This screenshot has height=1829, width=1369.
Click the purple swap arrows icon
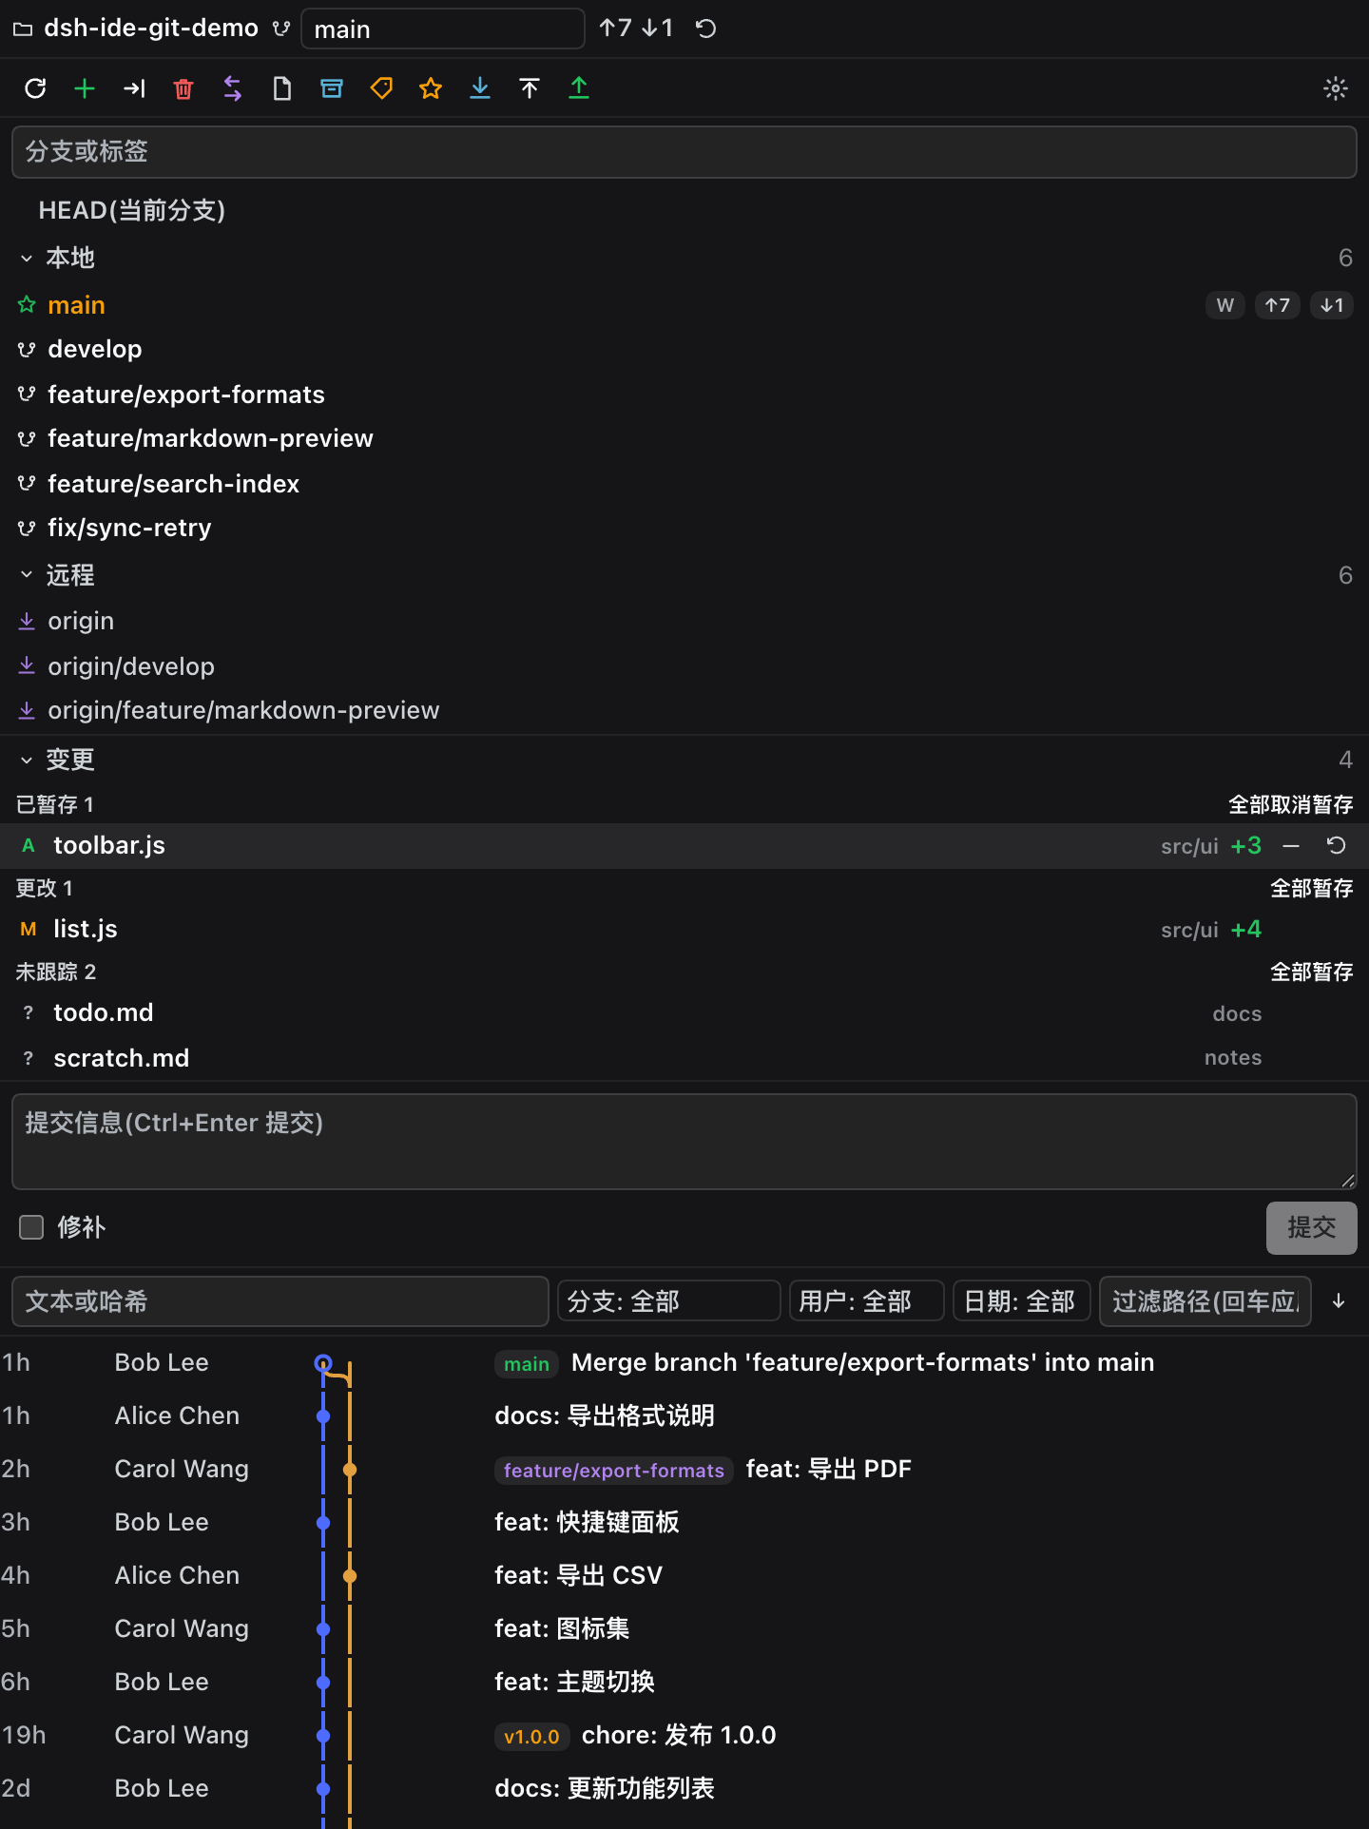click(233, 88)
